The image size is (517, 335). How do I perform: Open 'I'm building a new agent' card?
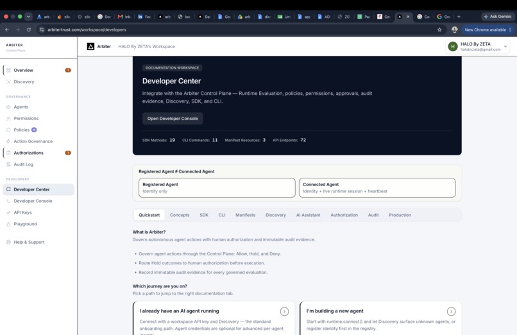(x=380, y=318)
